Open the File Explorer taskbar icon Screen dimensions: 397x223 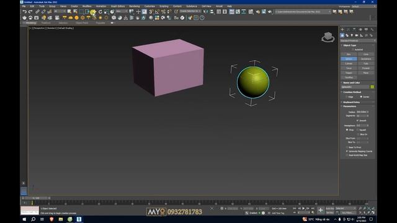[61, 219]
